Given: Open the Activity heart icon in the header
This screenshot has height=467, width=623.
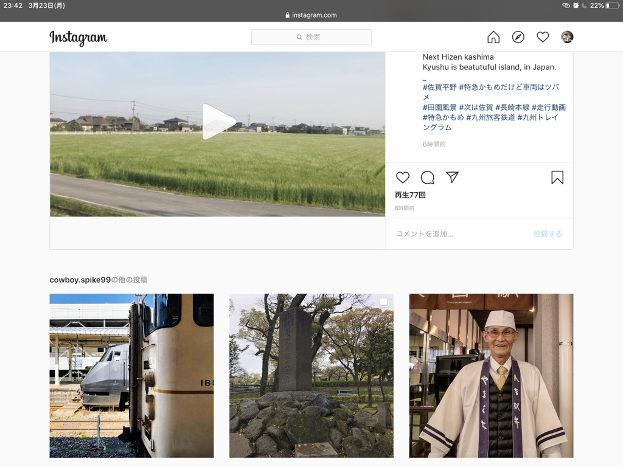Looking at the screenshot, I should coord(543,37).
